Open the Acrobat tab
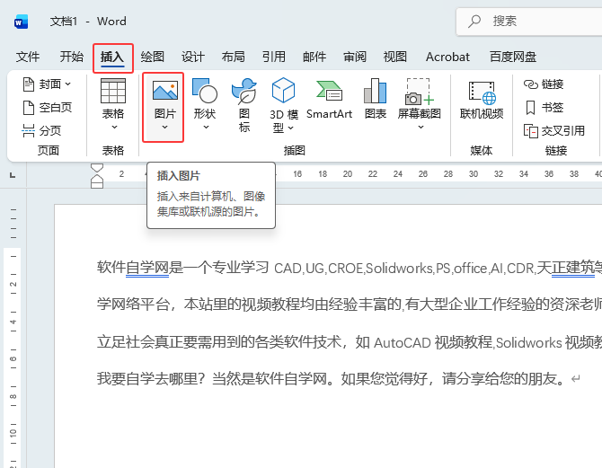 447,57
